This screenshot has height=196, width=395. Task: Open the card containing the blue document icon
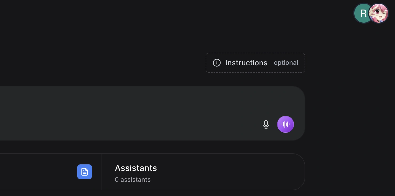[51, 172]
